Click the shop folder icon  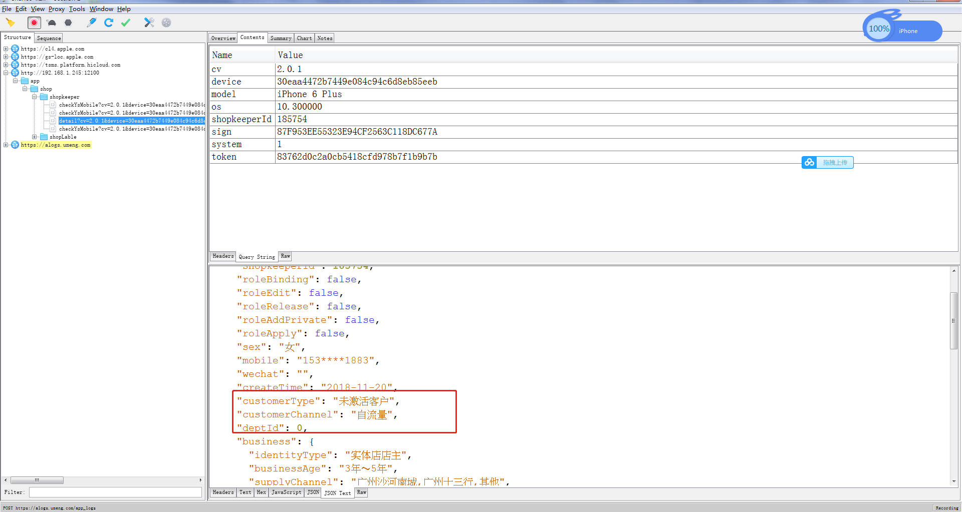click(x=34, y=89)
